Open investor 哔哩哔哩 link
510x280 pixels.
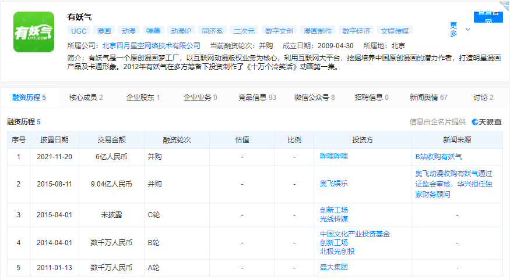334,156
